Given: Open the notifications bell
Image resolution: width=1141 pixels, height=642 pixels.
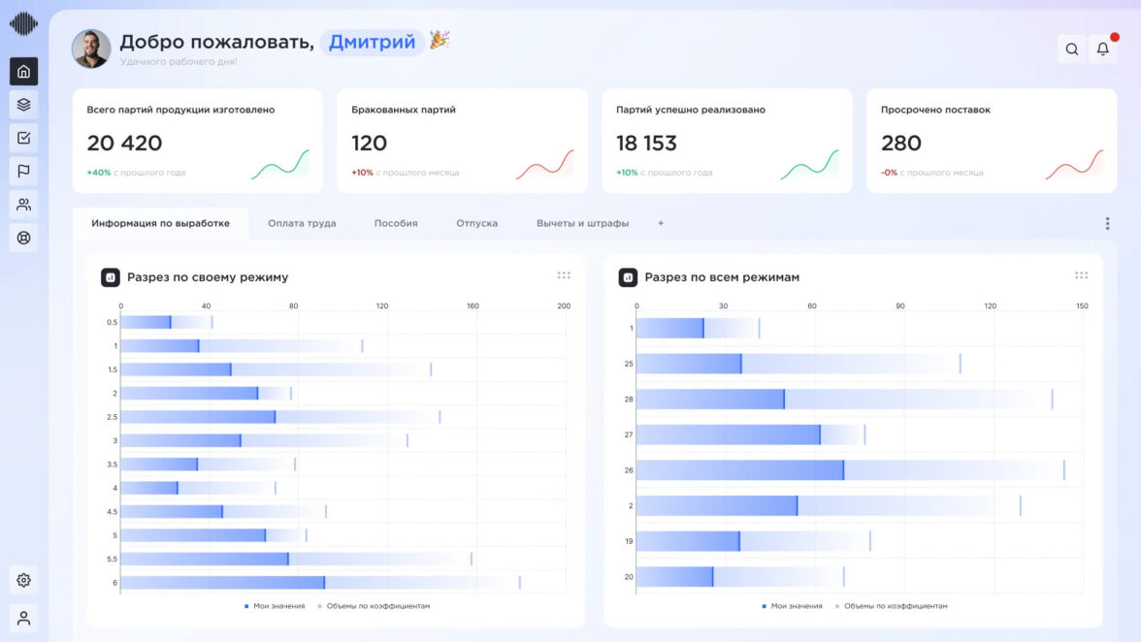Looking at the screenshot, I should [x=1102, y=49].
